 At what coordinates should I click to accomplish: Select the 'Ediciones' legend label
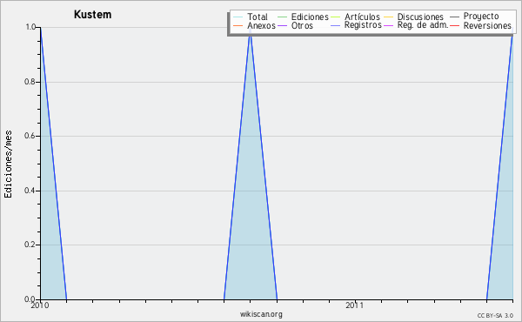[310, 17]
